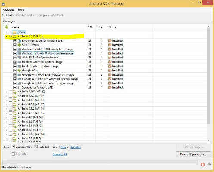Viewport: 214px width, 172px height.
Task: Sort by the Rev. column header
Action: point(101,27)
